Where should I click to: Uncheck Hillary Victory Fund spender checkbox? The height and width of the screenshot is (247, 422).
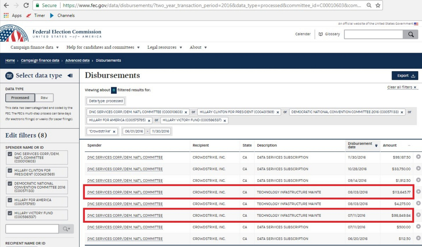(10, 213)
